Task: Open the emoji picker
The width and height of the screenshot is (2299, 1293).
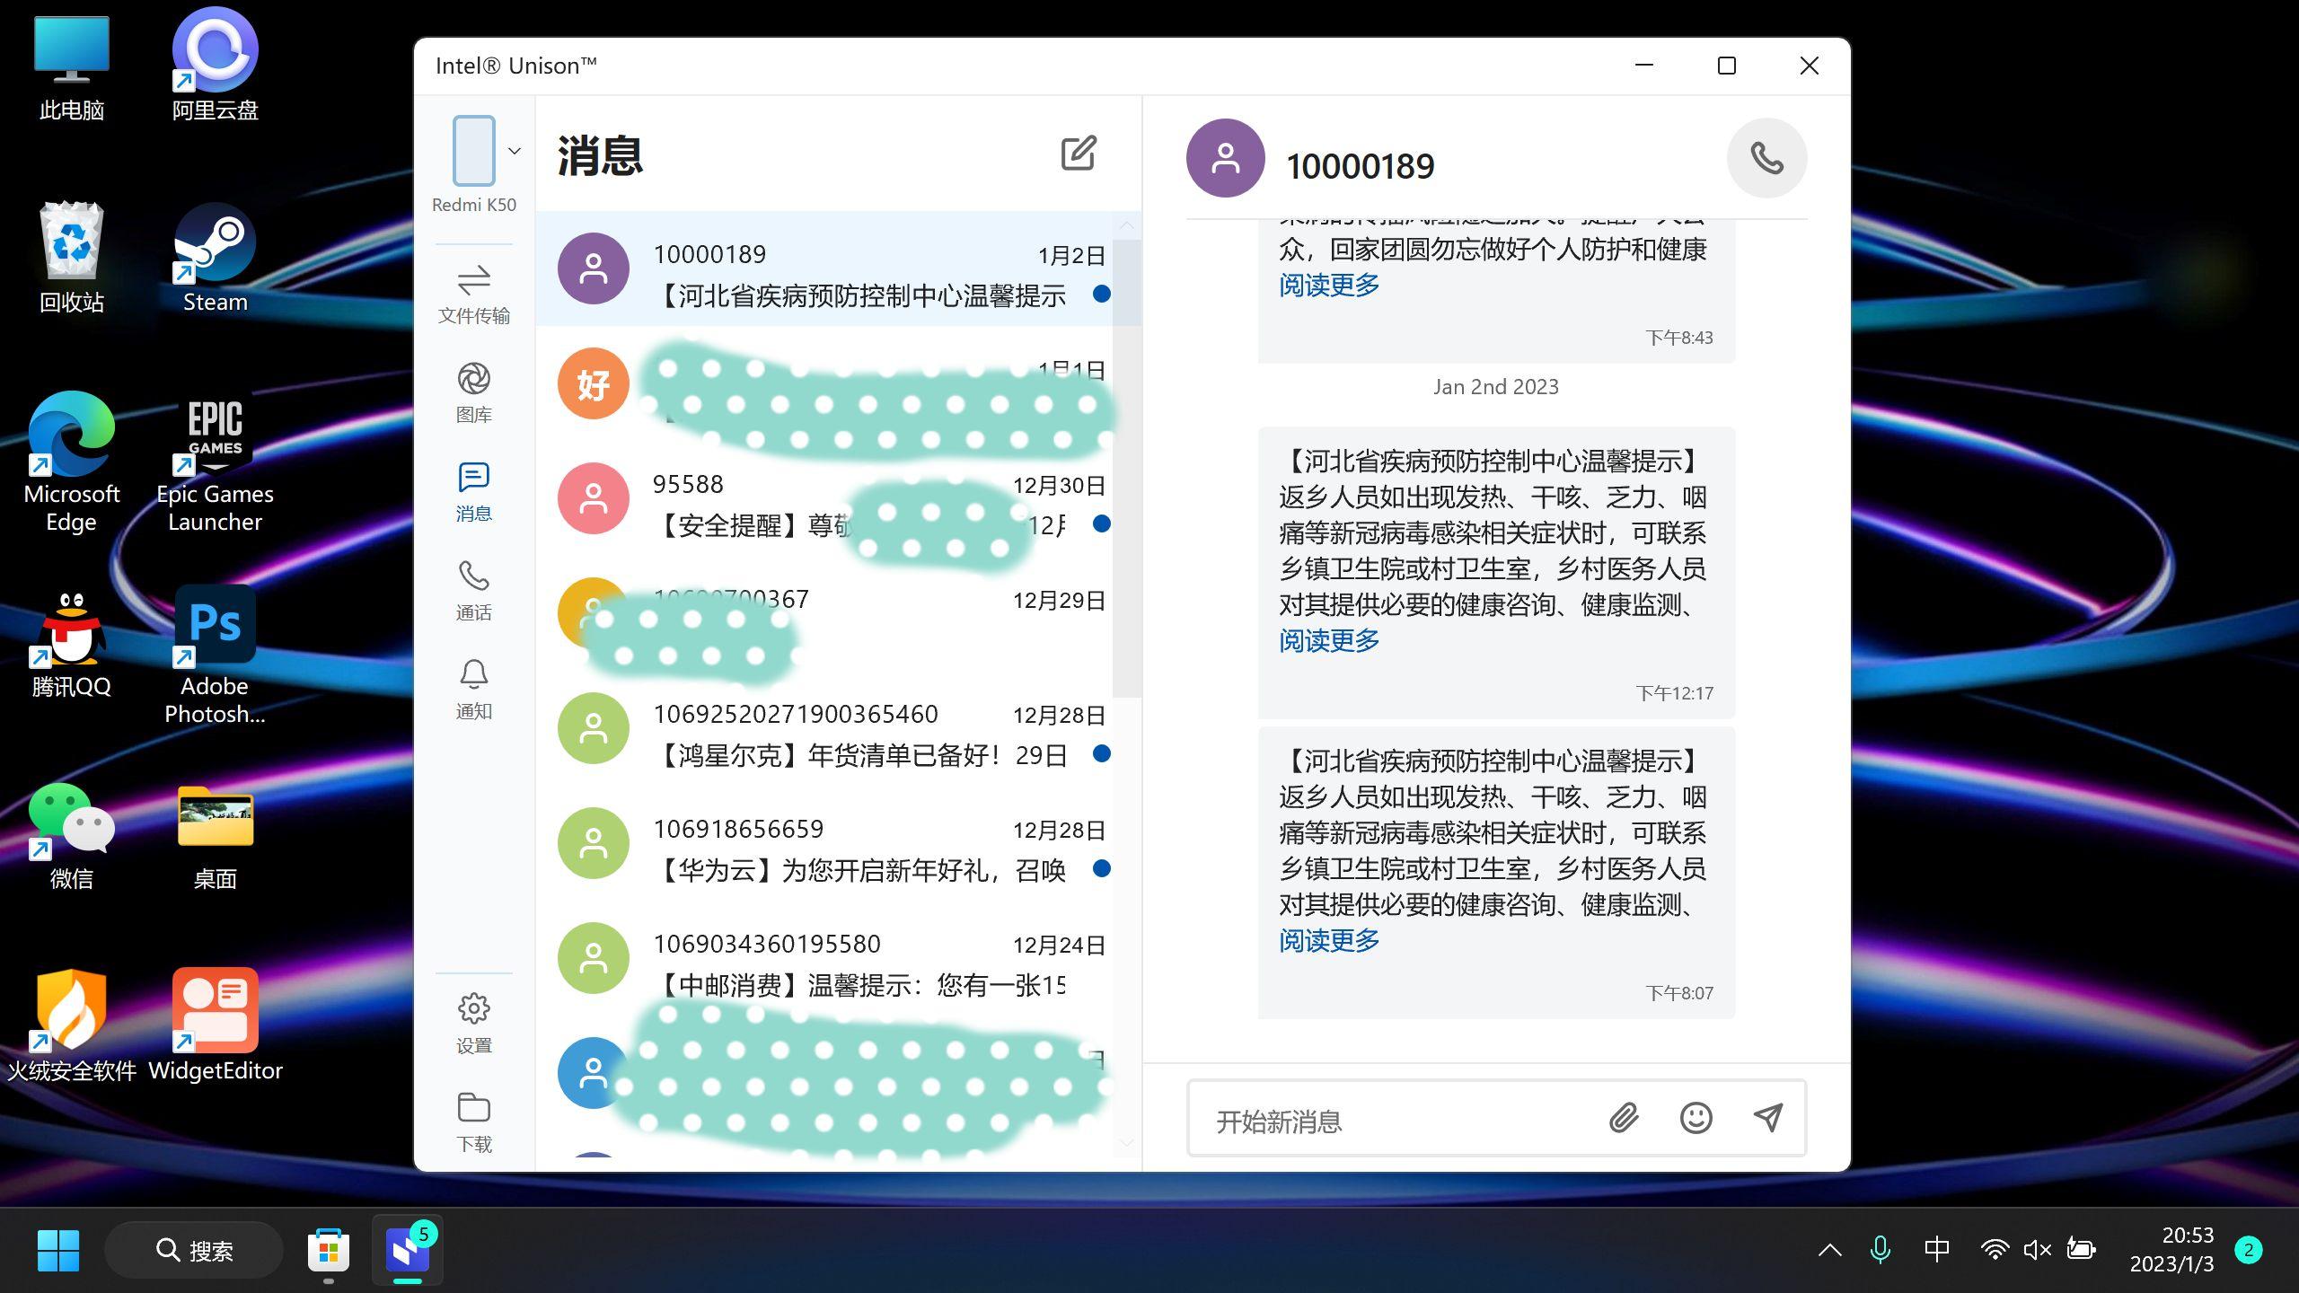Action: (x=1696, y=1118)
